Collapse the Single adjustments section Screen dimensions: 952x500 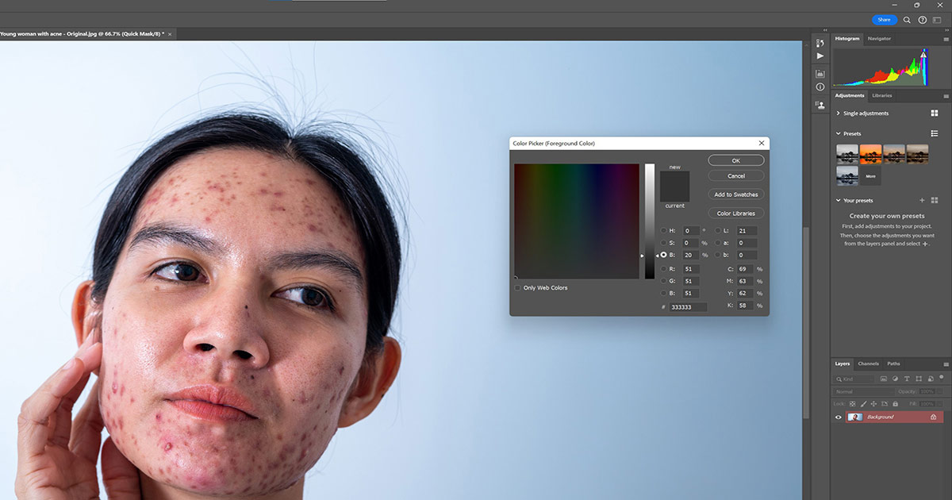click(839, 113)
